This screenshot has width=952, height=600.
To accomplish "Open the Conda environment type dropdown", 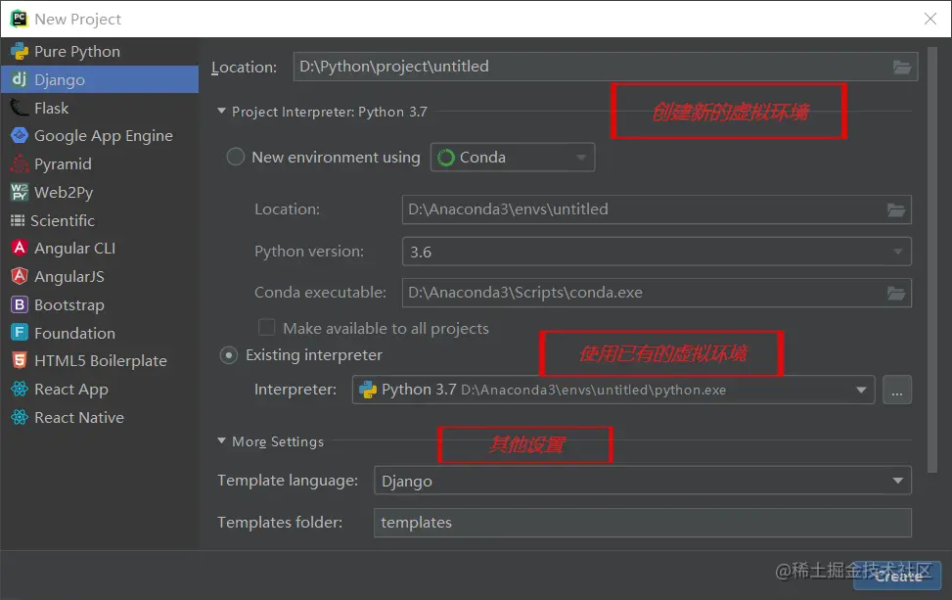I will pos(513,158).
